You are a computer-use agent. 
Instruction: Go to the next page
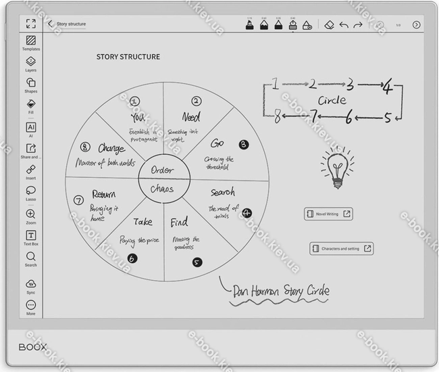pos(416,24)
